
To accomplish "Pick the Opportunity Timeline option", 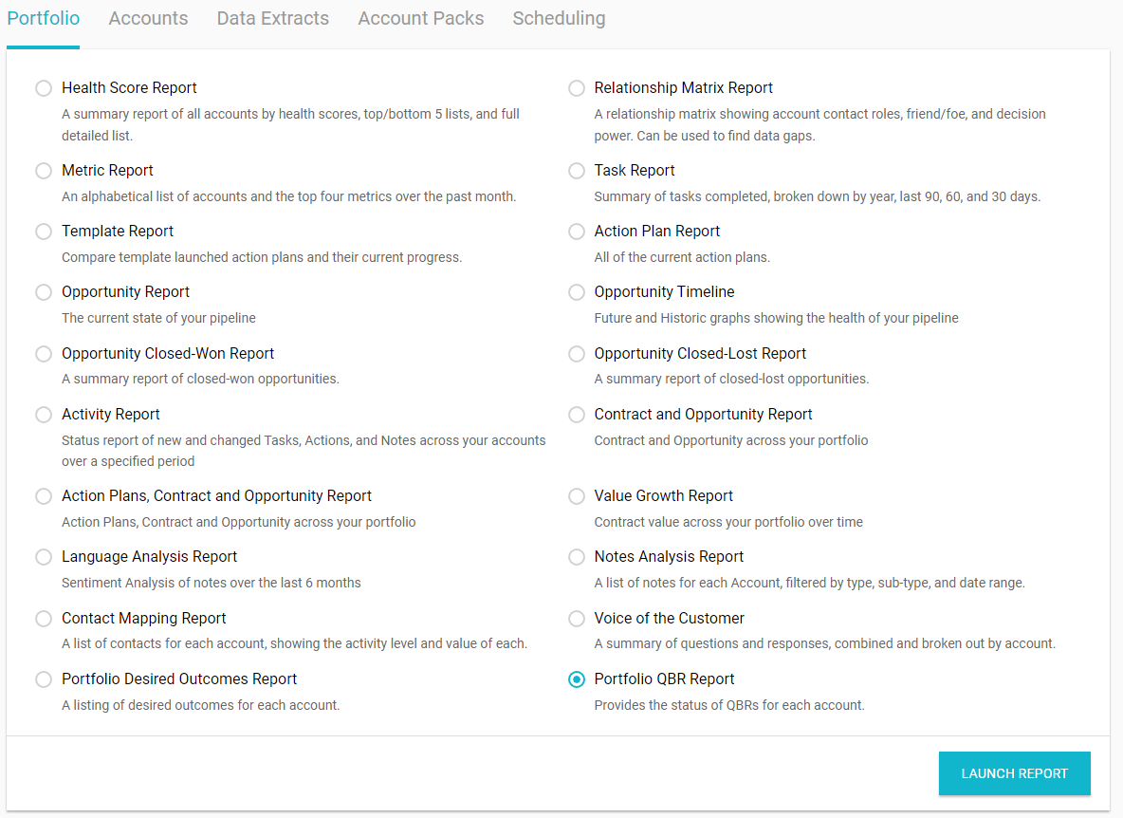I will 577,292.
